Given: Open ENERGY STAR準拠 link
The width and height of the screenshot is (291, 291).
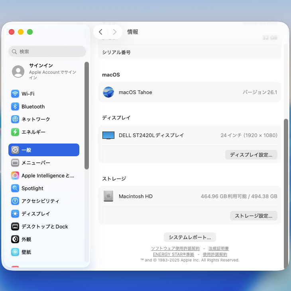Looking at the screenshot, I should tap(173, 254).
